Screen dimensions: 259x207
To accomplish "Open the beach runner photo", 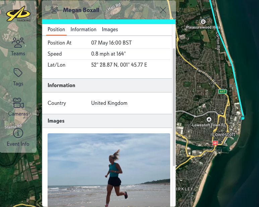I will point(109,170).
